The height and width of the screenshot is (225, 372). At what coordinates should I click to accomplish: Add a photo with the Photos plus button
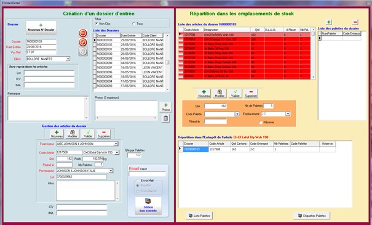165,107
